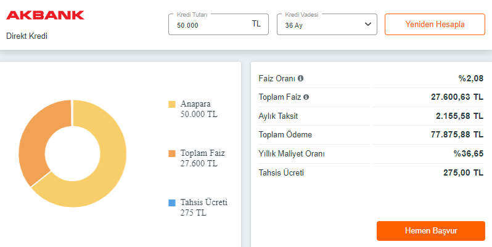The height and width of the screenshot is (247, 492).
Task: Click the TL suffix in amount field
Action: (x=256, y=24)
